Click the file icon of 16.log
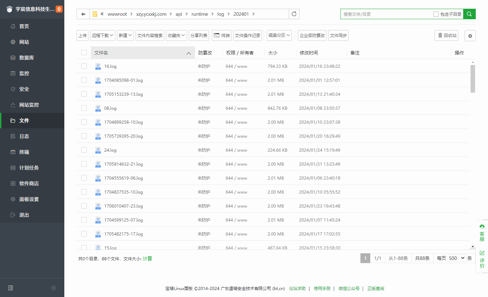Screen dimensions: 488x297 tap(98, 66)
